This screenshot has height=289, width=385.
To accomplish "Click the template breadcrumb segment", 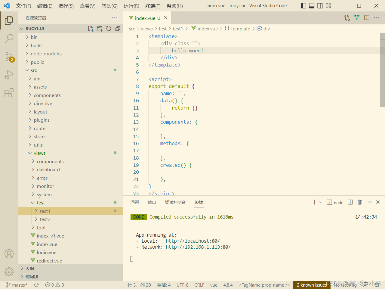I will [237, 29].
